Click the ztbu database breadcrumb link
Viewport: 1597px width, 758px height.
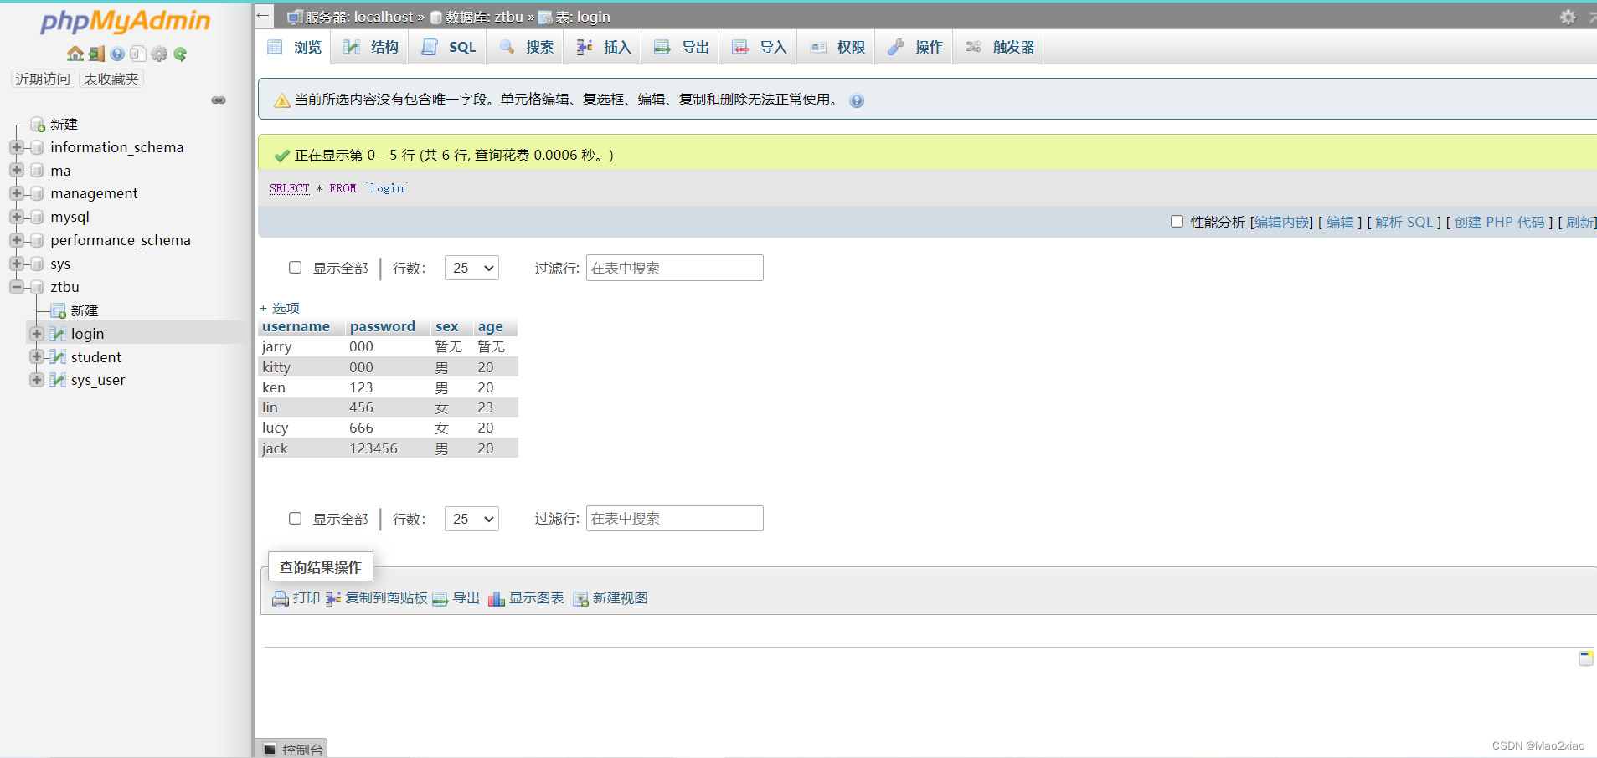pyautogui.click(x=484, y=17)
